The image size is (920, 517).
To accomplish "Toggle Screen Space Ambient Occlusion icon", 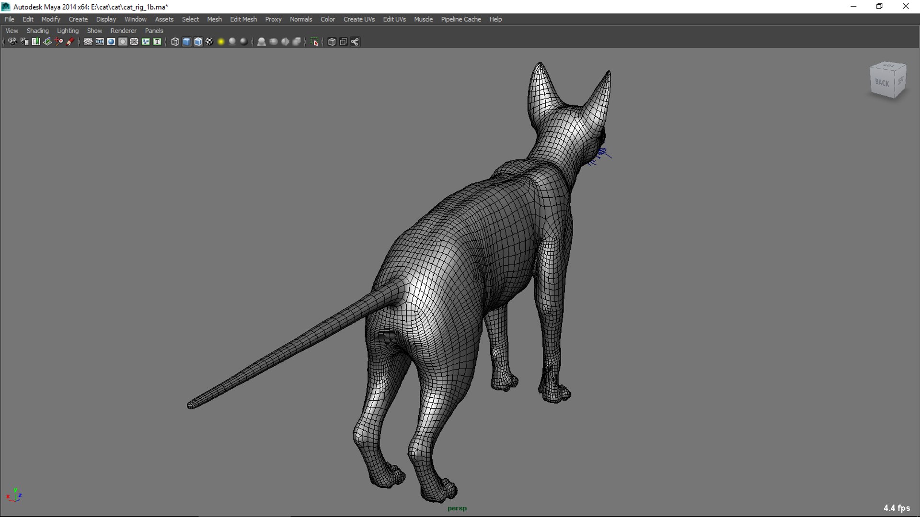I will click(x=262, y=42).
